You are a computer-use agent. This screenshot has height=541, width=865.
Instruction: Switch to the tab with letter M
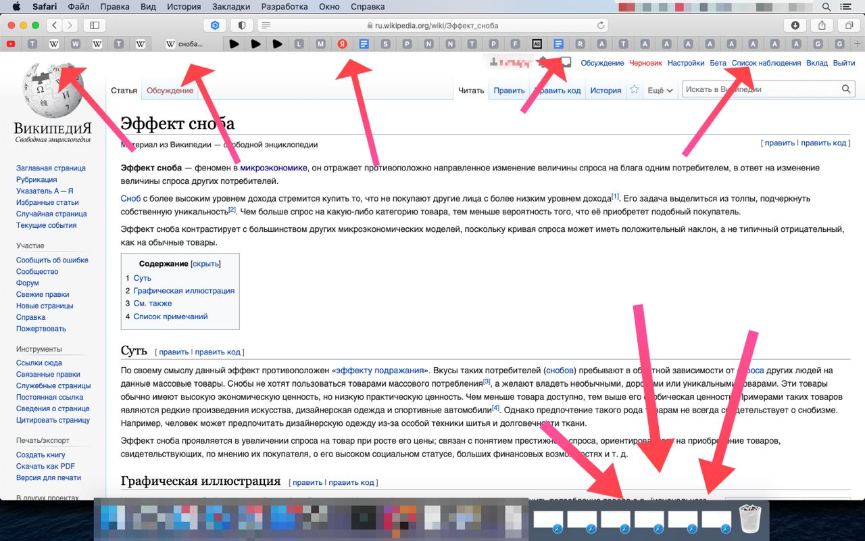[320, 44]
